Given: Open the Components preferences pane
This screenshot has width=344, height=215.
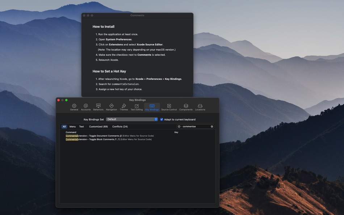Looking at the screenshot, I should coord(185,106).
